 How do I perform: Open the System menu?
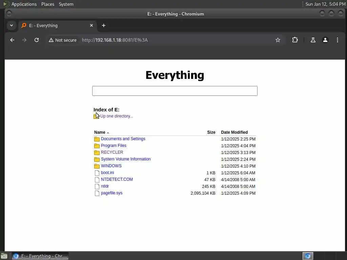click(66, 4)
